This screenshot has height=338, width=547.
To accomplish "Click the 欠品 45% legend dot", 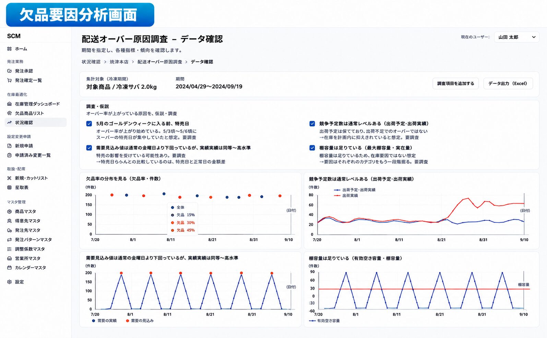I will 173,230.
